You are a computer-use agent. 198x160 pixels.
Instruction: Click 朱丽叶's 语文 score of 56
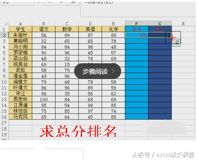point(44,35)
